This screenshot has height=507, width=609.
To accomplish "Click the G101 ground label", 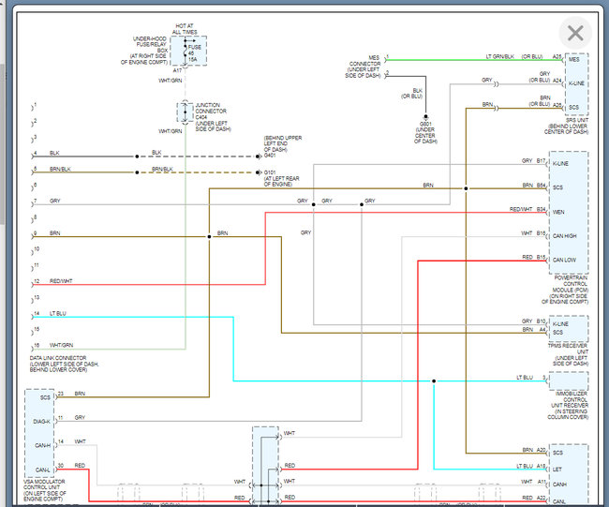I will coord(270,172).
